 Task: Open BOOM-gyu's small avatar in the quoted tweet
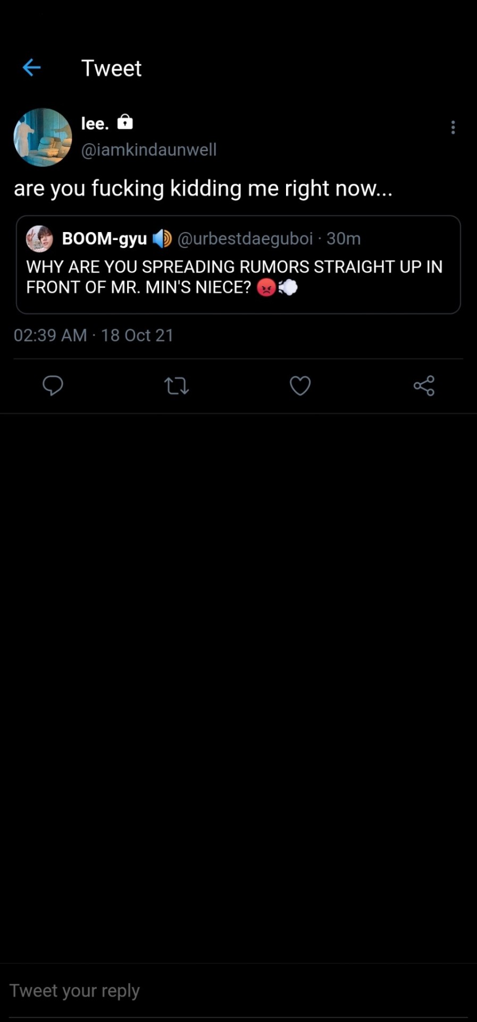tap(39, 238)
